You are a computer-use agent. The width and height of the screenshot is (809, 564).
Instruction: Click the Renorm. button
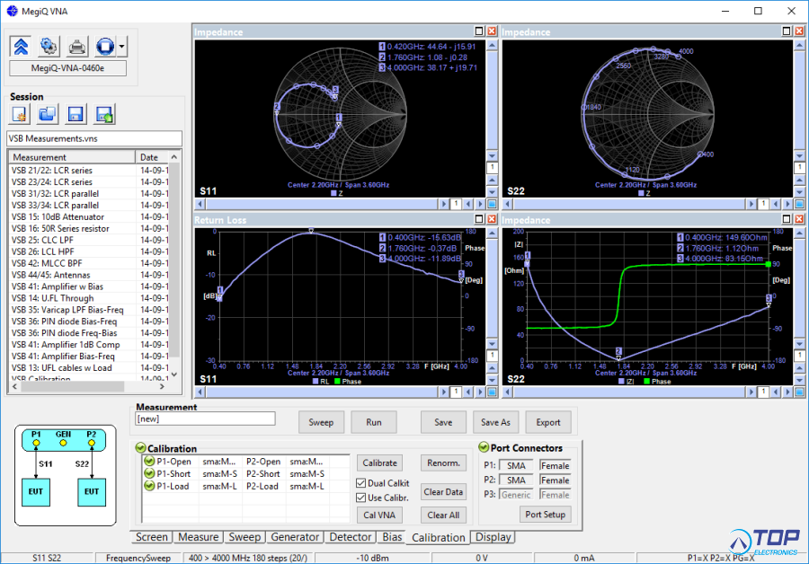click(443, 463)
